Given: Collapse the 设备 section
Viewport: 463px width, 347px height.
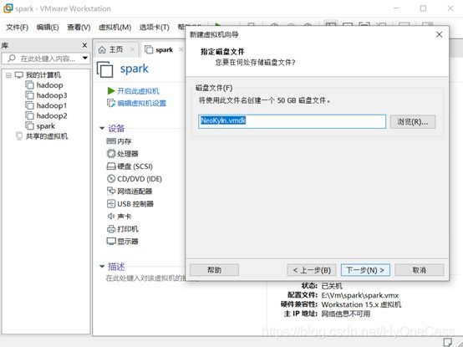Looking at the screenshot, I should click(x=102, y=128).
